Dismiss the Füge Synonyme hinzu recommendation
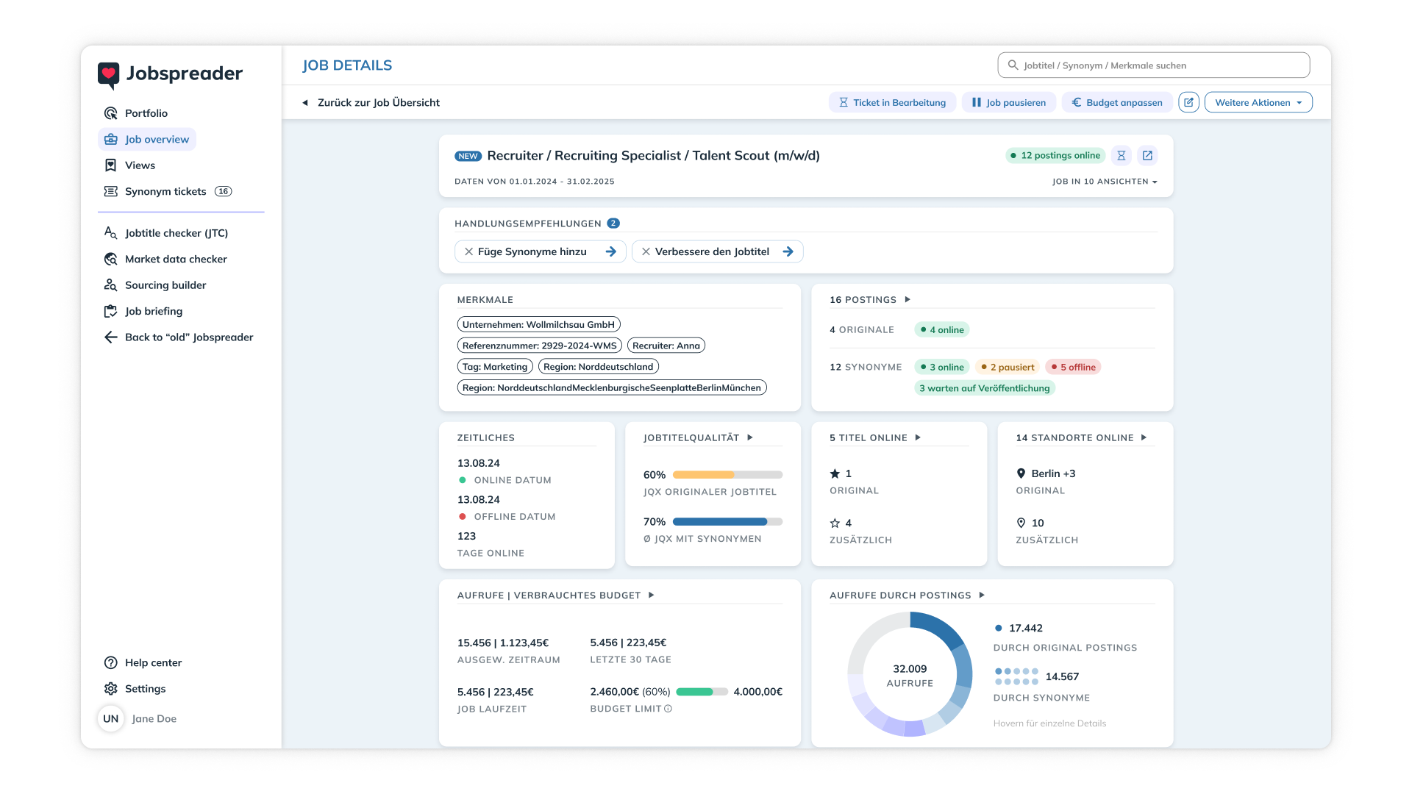1412x794 pixels. [468, 251]
